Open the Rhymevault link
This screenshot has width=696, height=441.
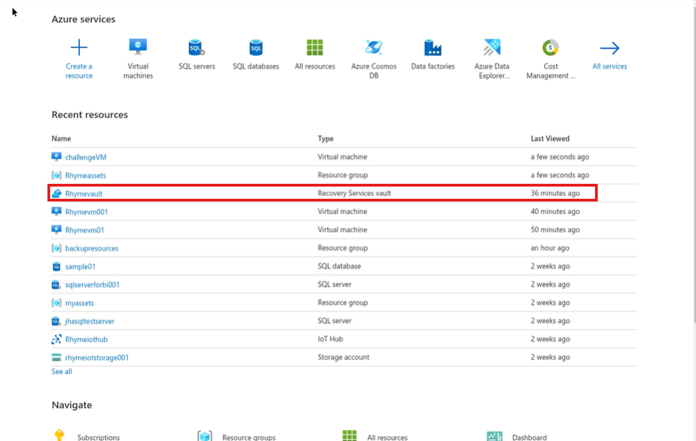click(x=84, y=194)
